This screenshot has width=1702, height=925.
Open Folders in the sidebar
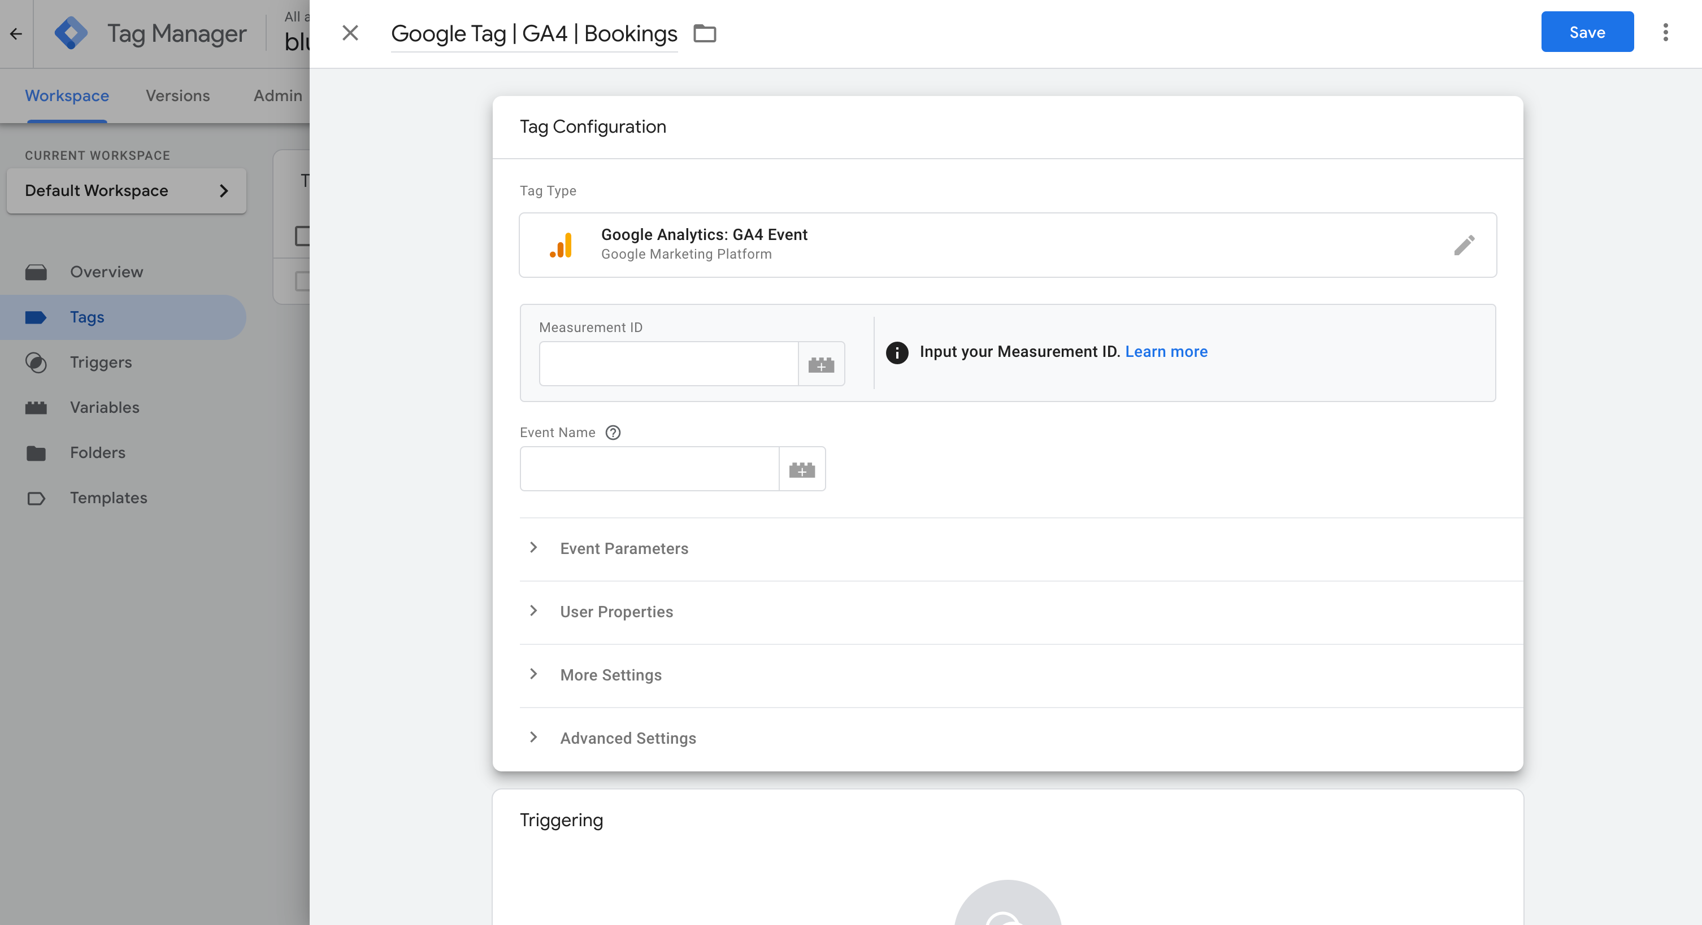pyautogui.click(x=123, y=453)
